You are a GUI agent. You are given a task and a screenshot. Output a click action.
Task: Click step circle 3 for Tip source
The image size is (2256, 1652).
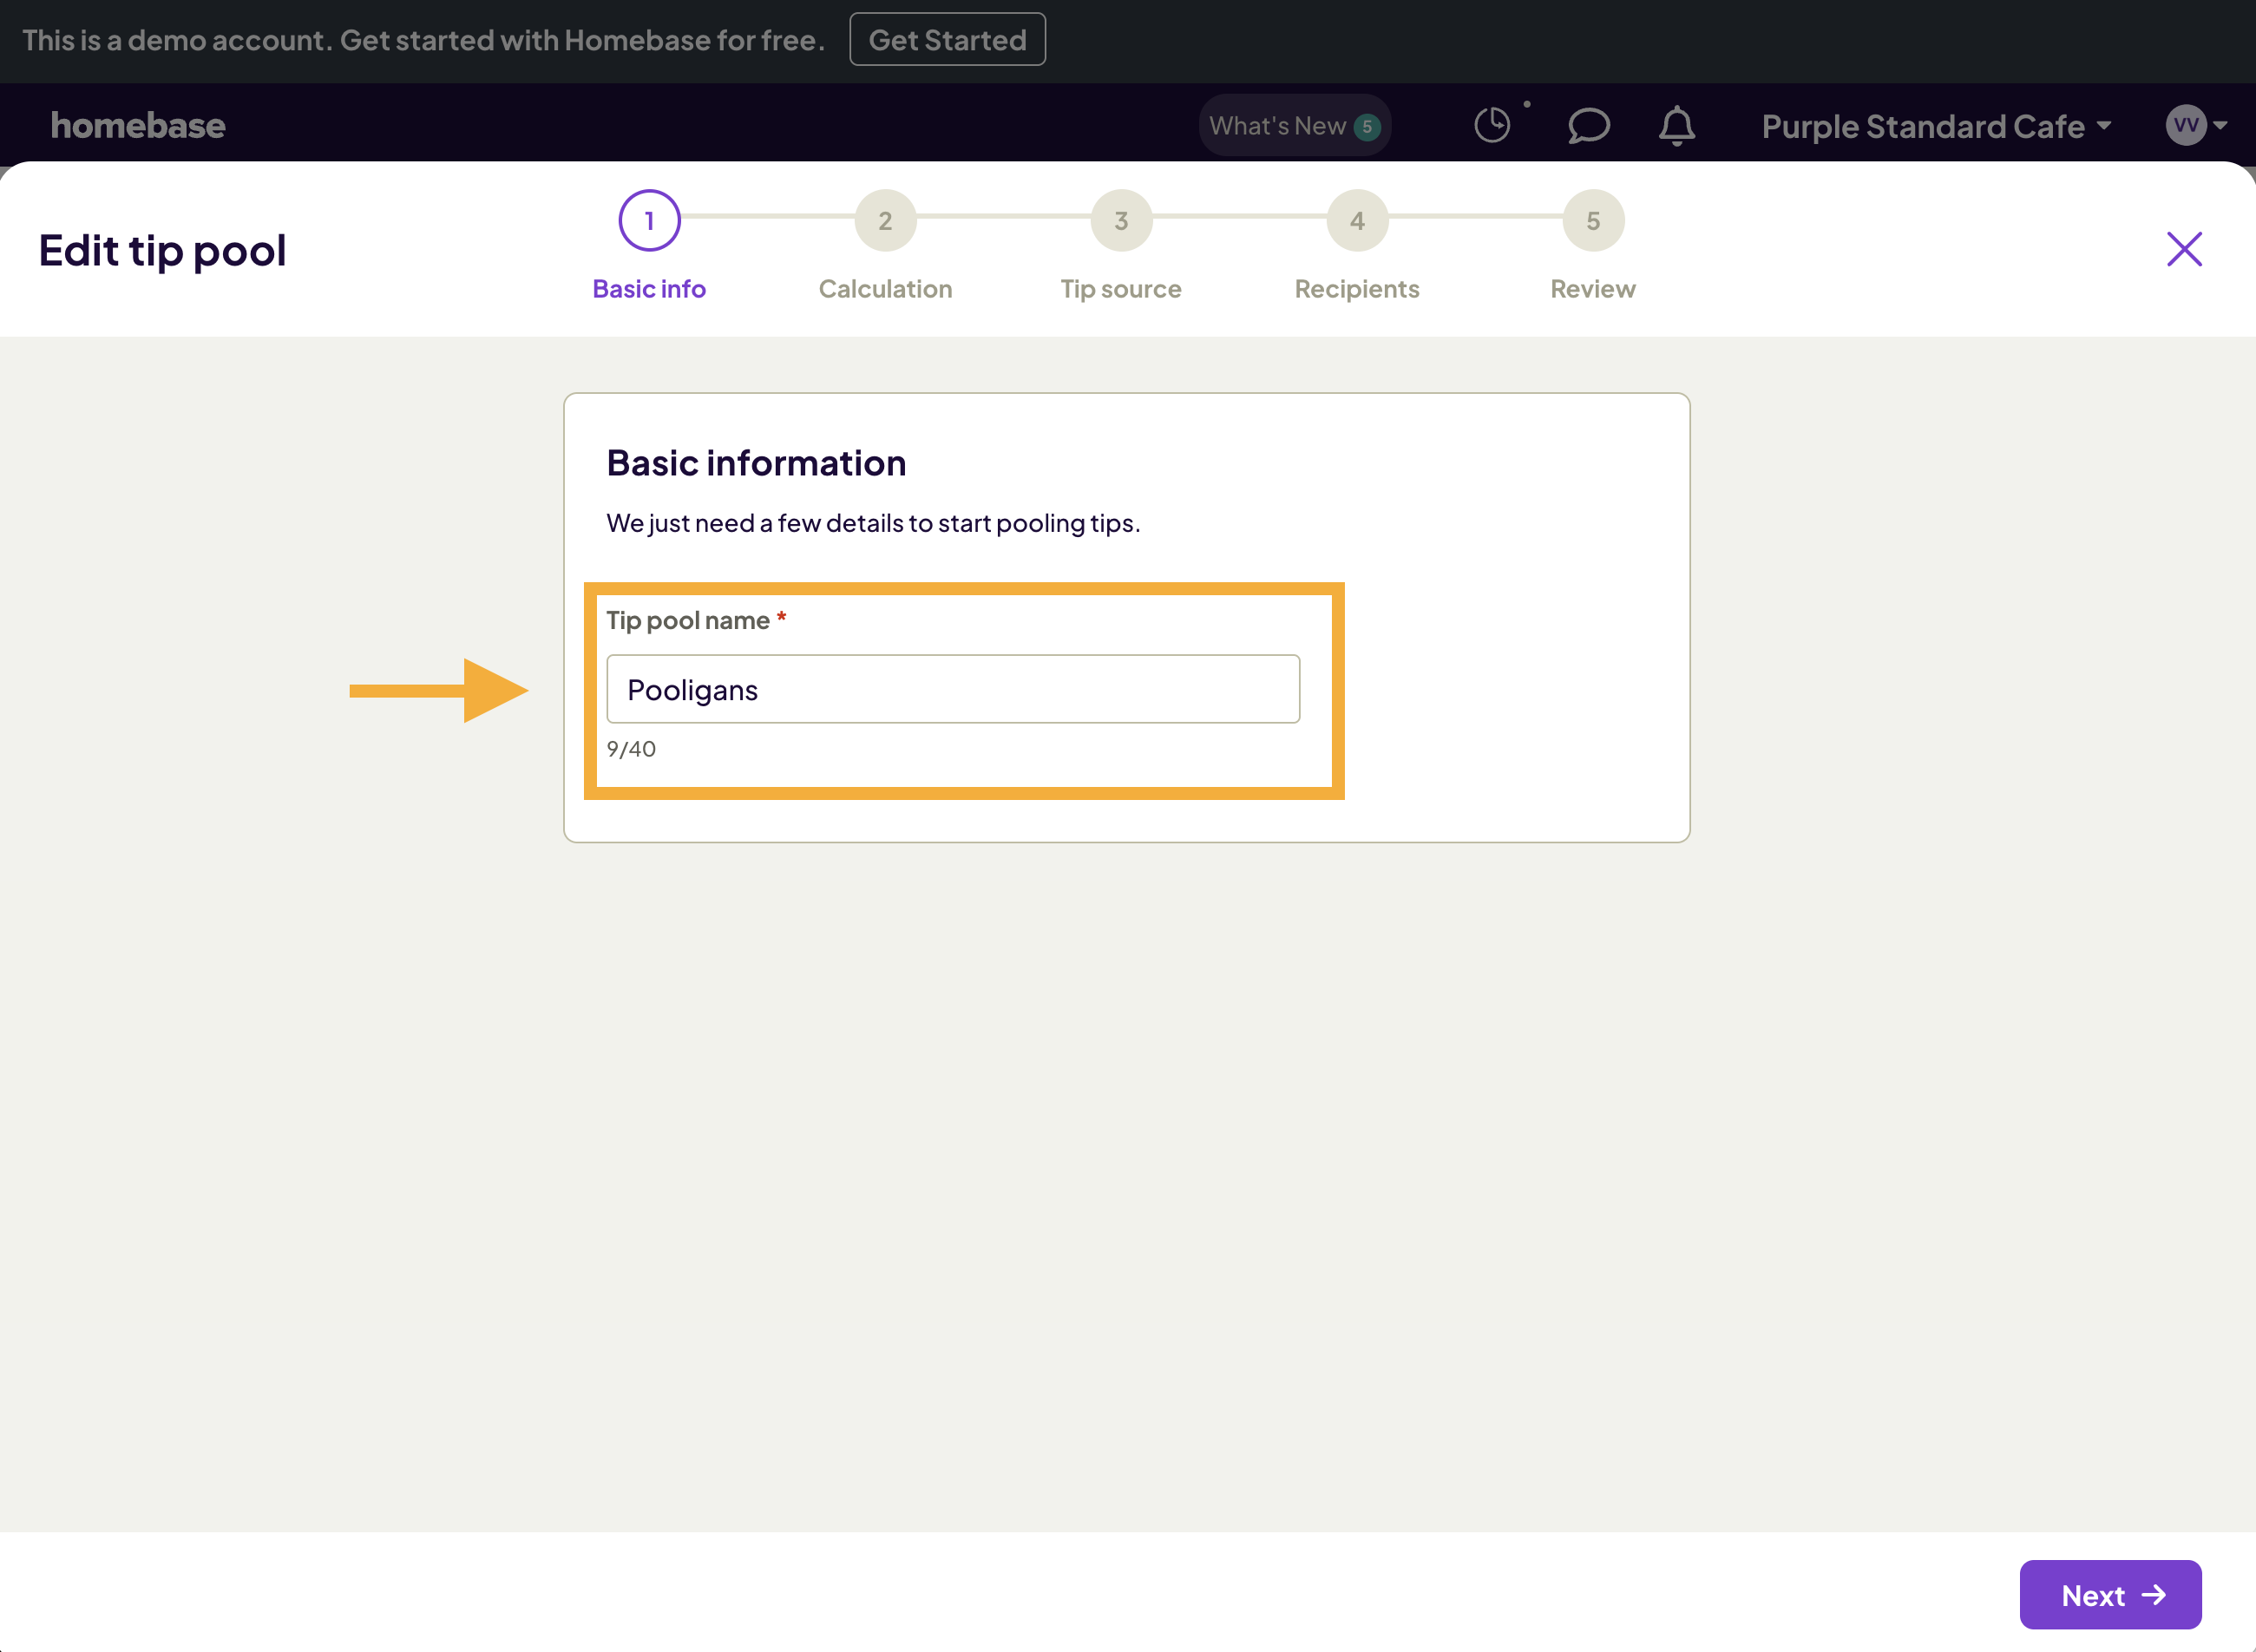click(1120, 220)
